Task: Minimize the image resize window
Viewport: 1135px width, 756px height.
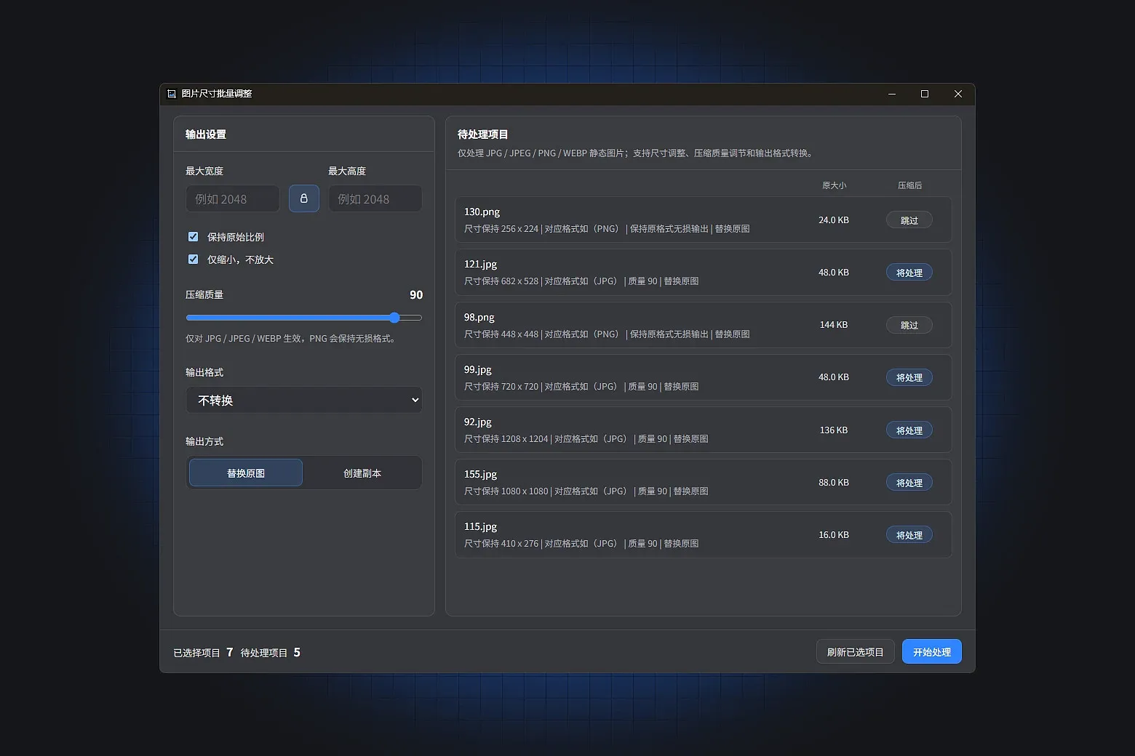Action: (x=891, y=94)
